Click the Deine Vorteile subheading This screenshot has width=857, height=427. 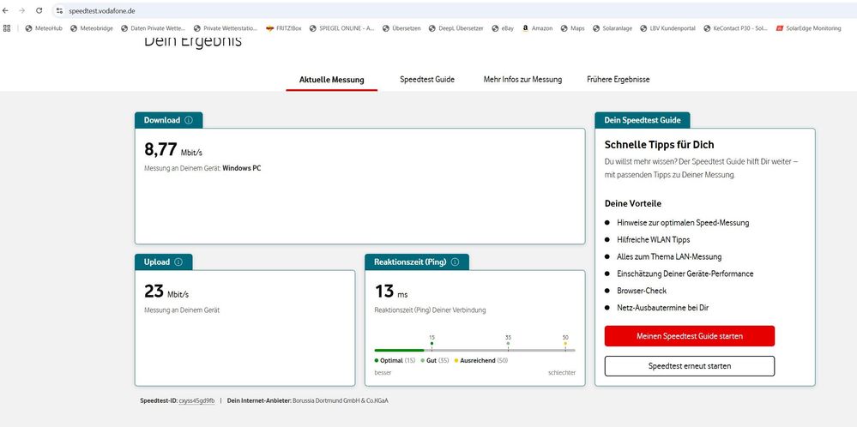633,203
